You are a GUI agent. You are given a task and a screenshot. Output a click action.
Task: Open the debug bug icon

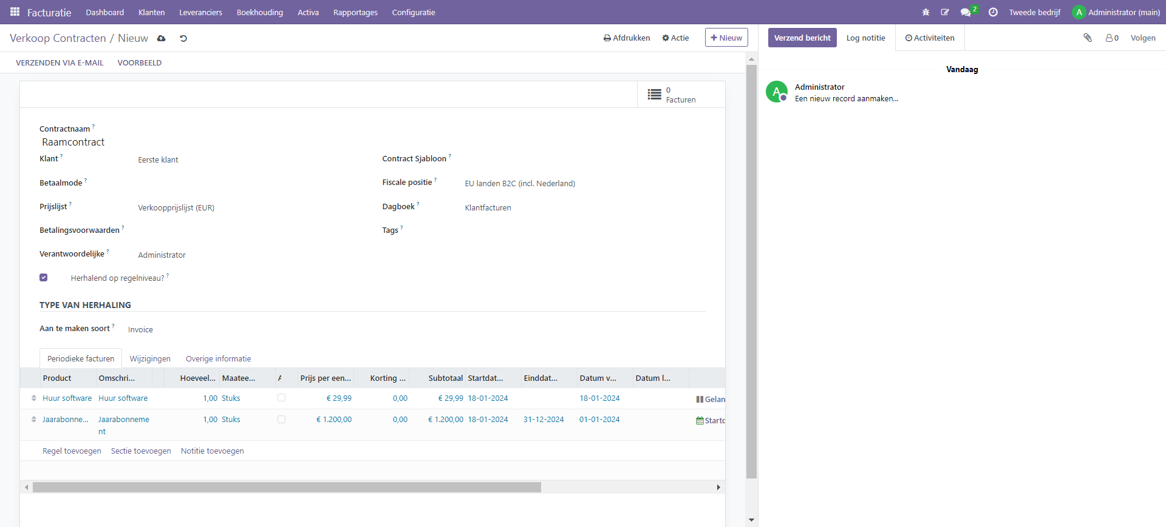coord(926,12)
